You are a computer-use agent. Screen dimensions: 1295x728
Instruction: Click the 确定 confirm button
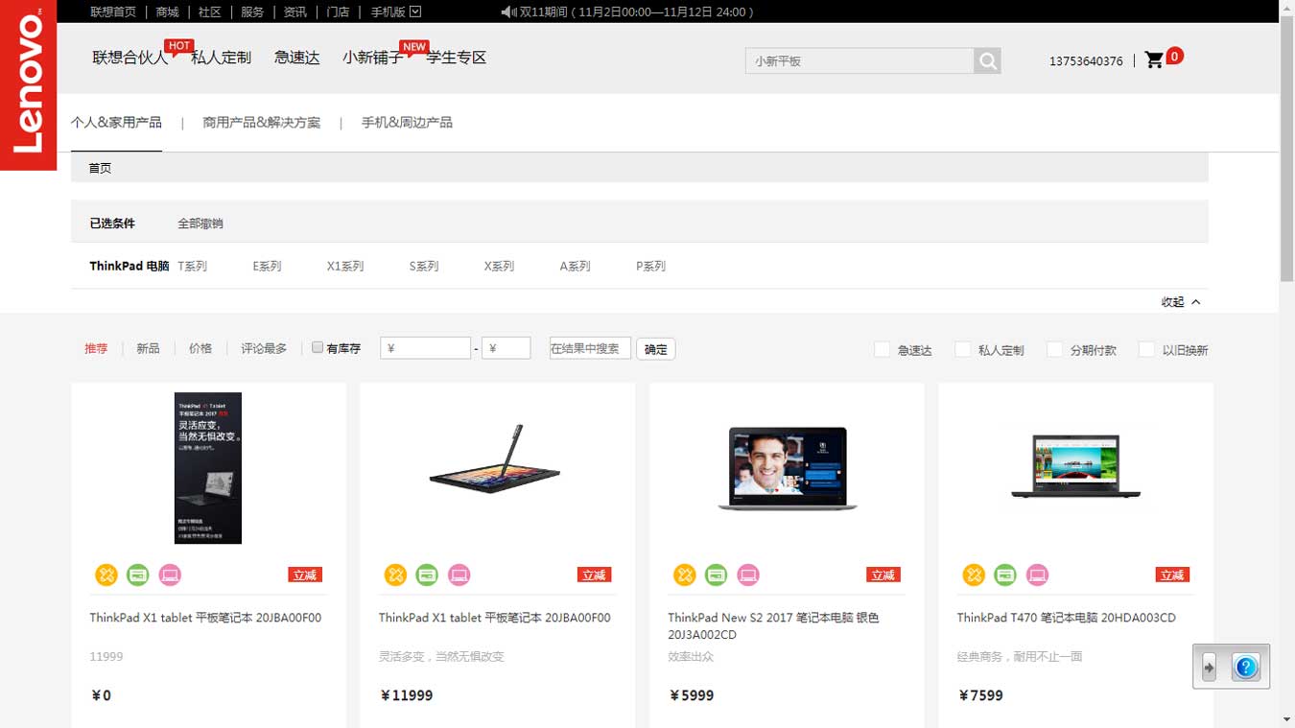656,349
